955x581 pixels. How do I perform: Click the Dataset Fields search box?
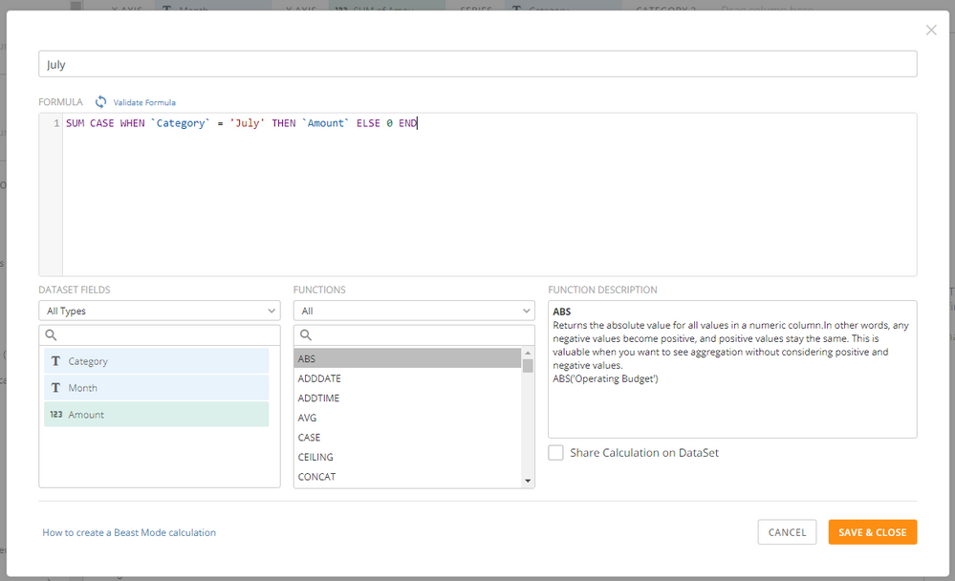pos(160,335)
